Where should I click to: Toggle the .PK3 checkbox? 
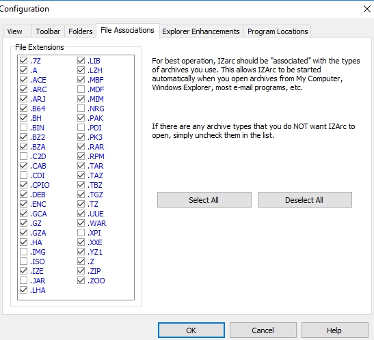coord(81,137)
